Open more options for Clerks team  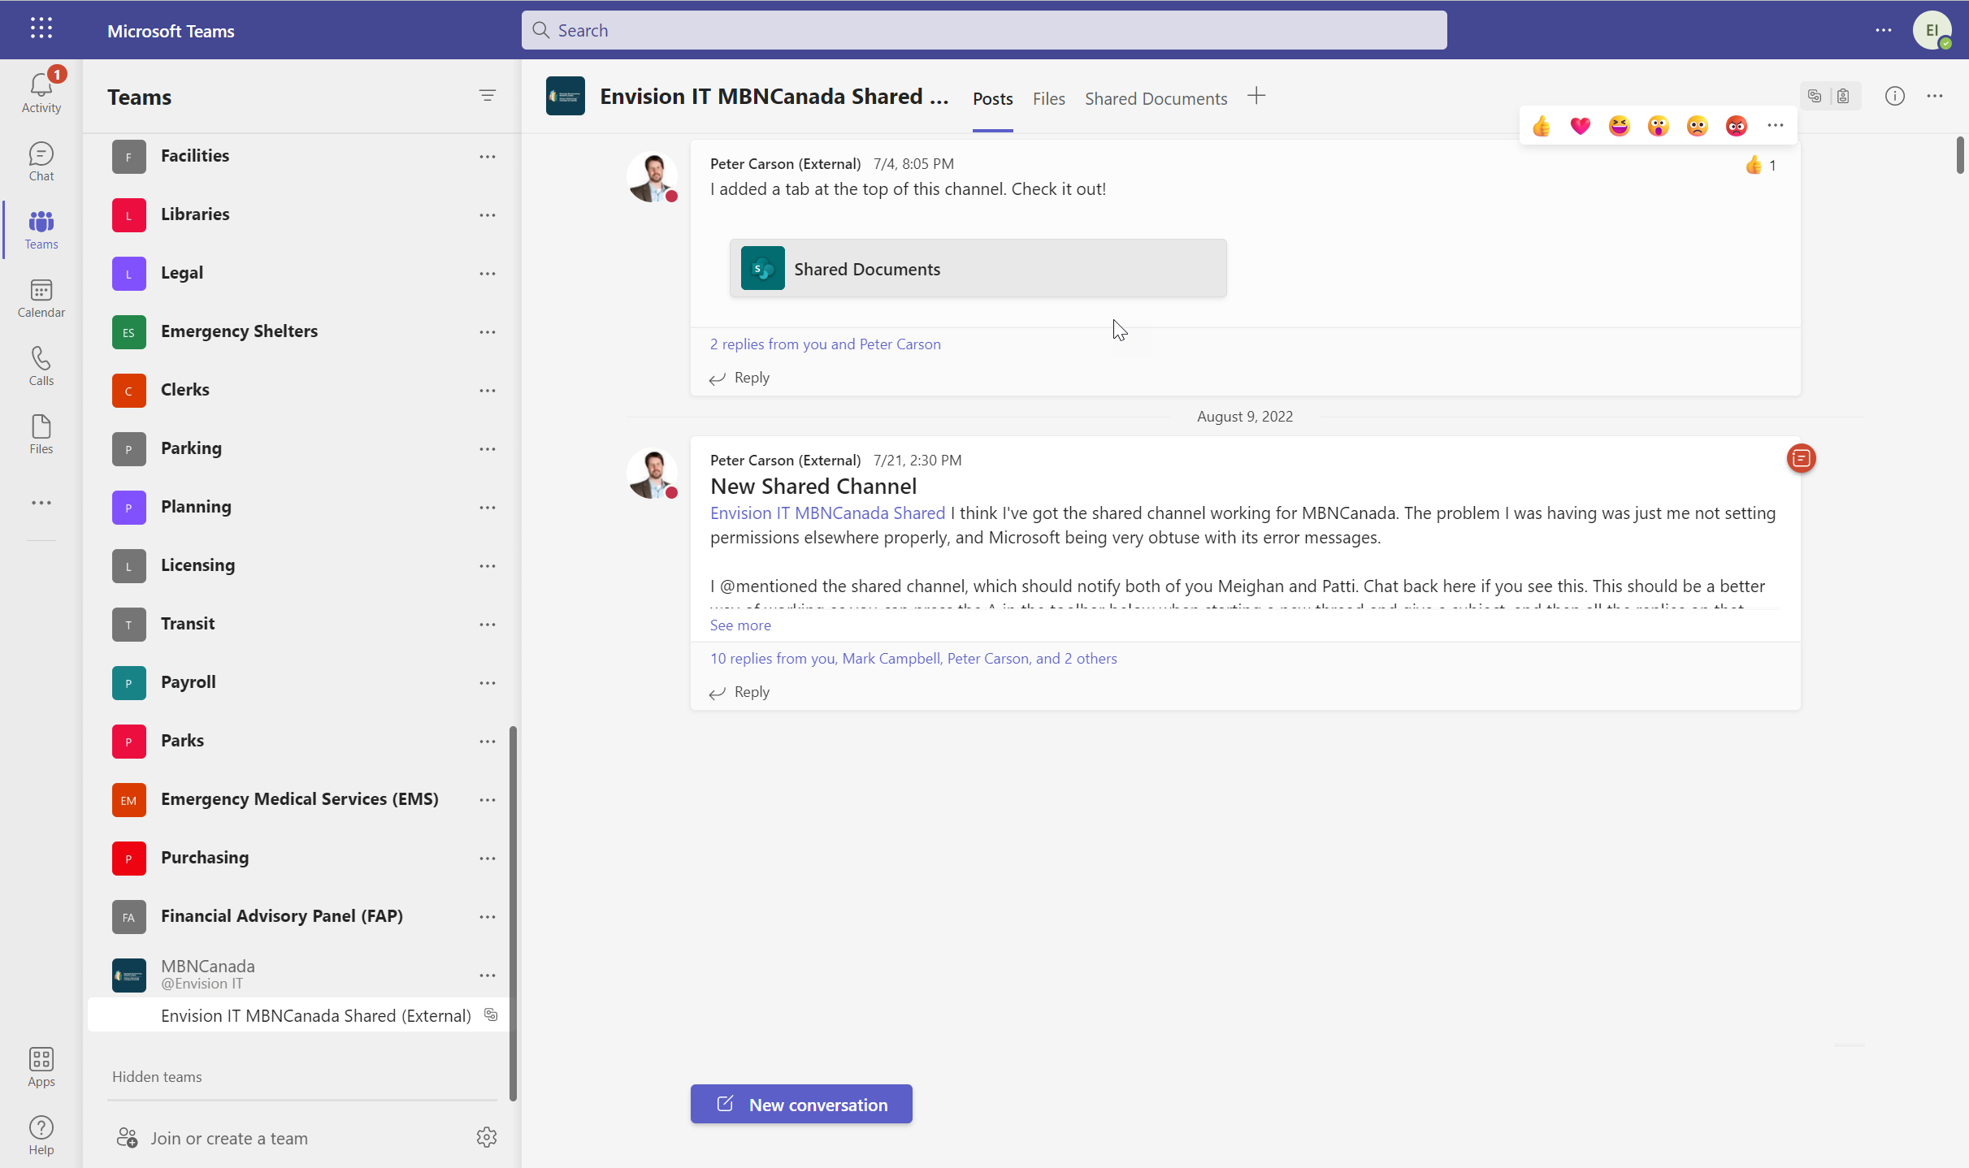[487, 390]
